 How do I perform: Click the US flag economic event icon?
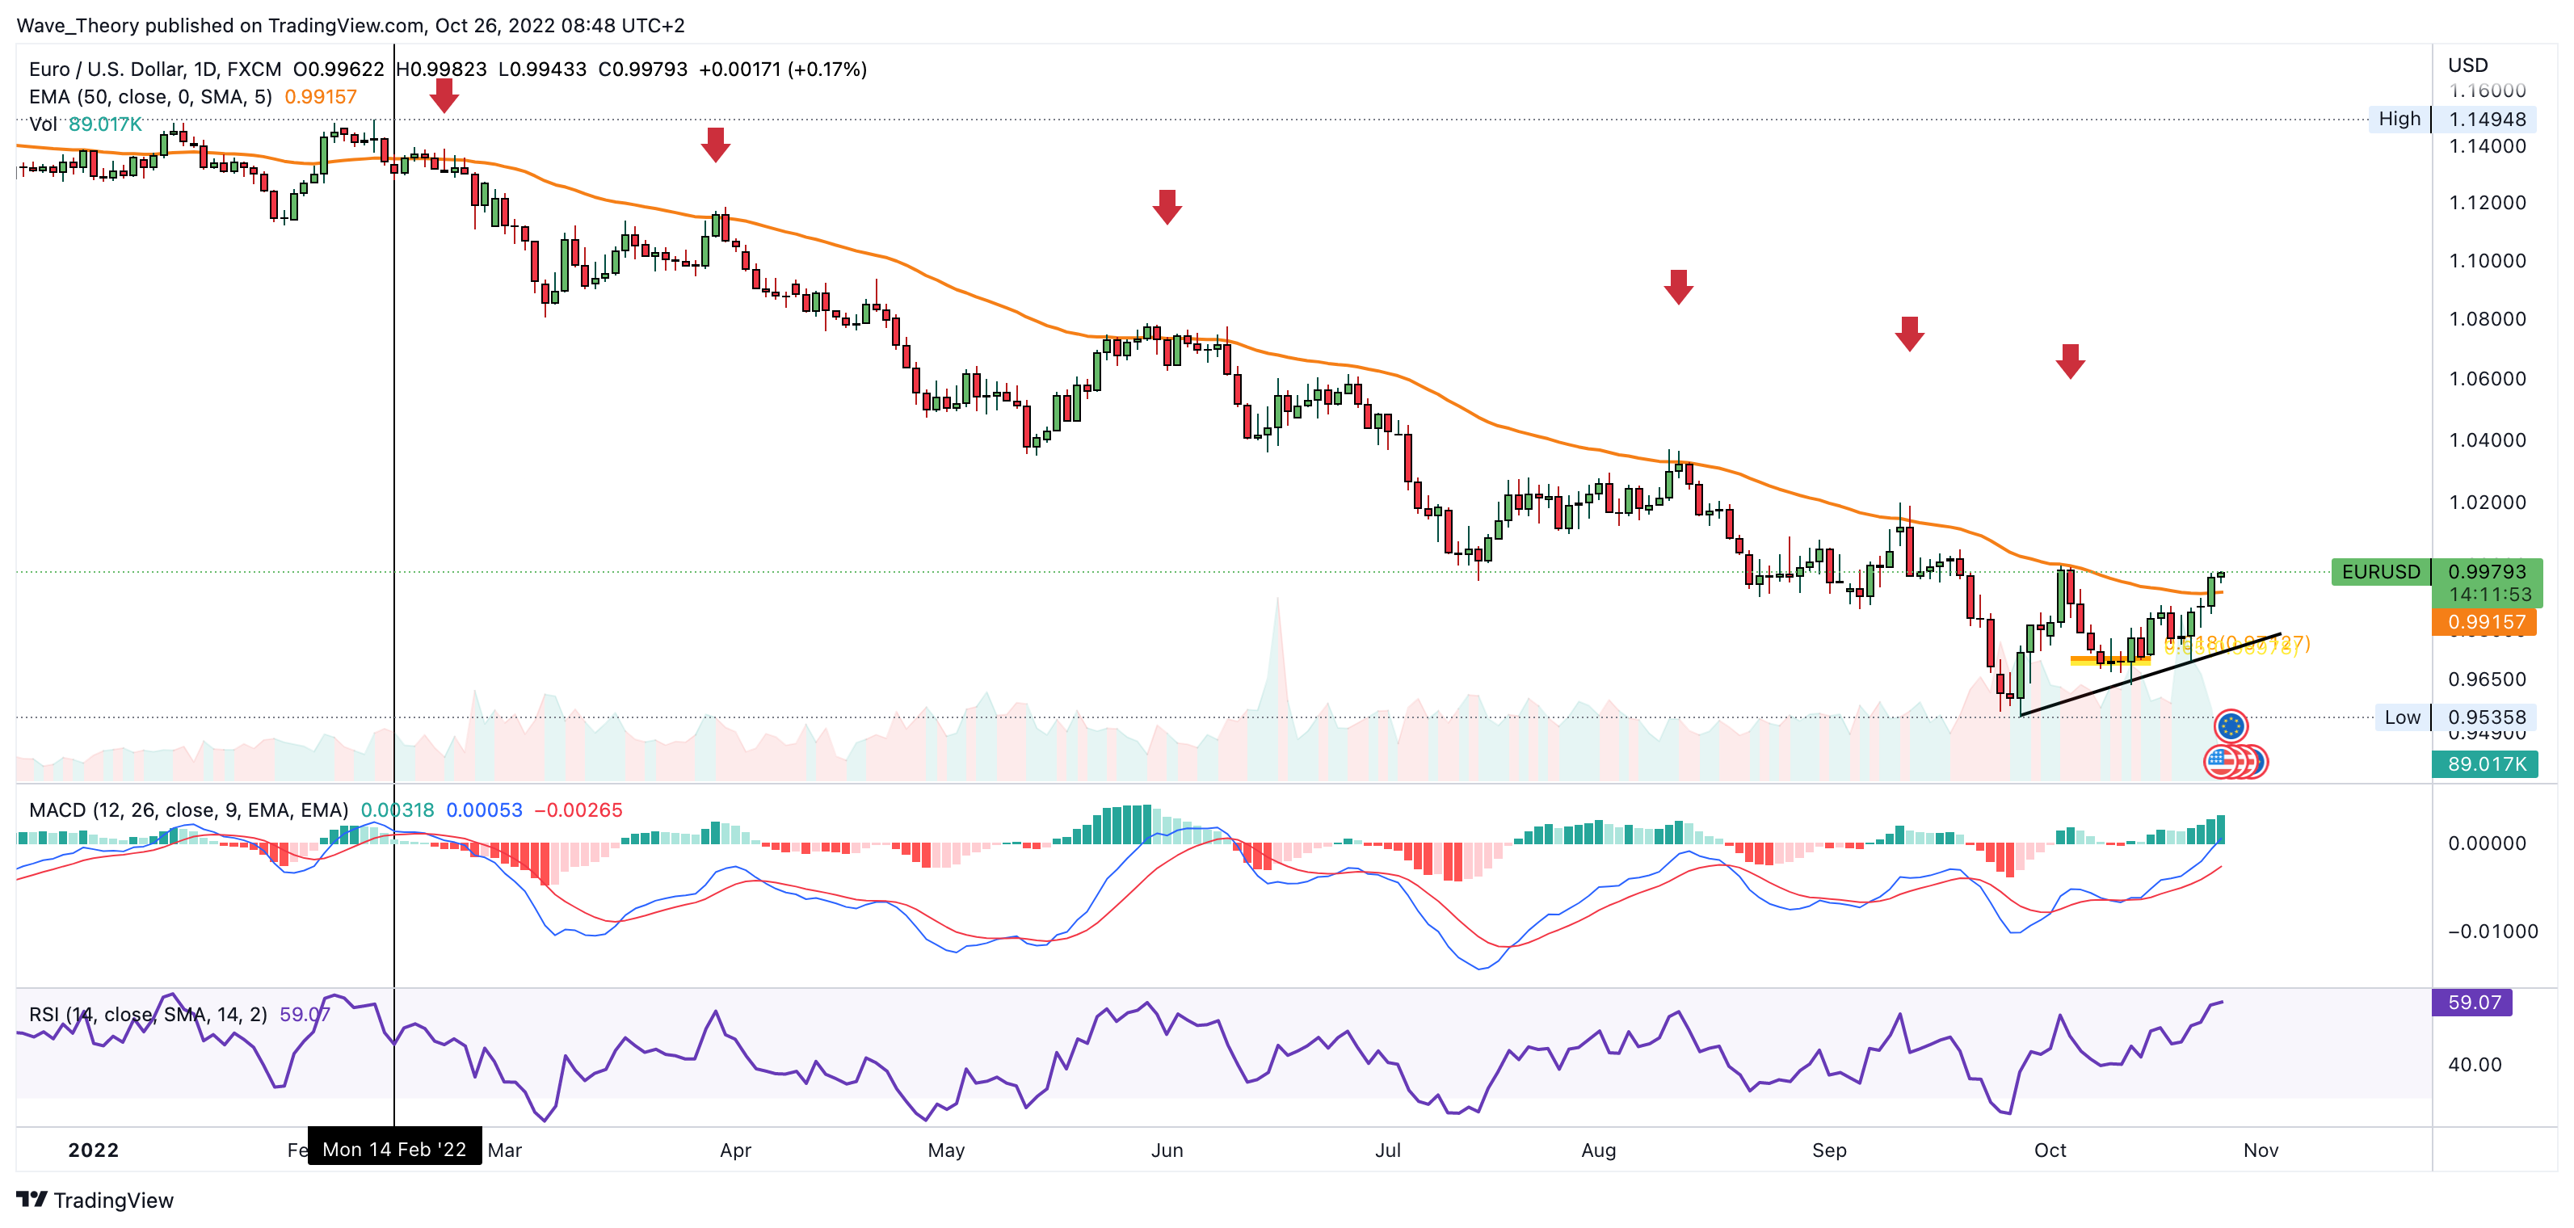tap(2220, 763)
